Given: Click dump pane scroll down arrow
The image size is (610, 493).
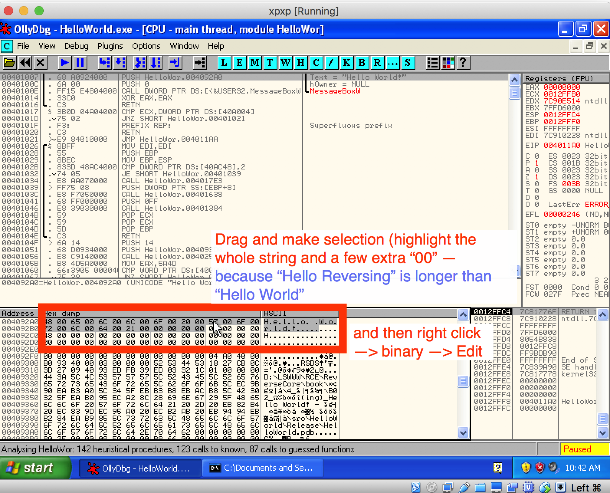Looking at the screenshot, I should (463, 432).
